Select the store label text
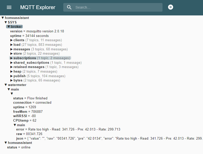Screen dimensions: 203x154 pos(18,54)
